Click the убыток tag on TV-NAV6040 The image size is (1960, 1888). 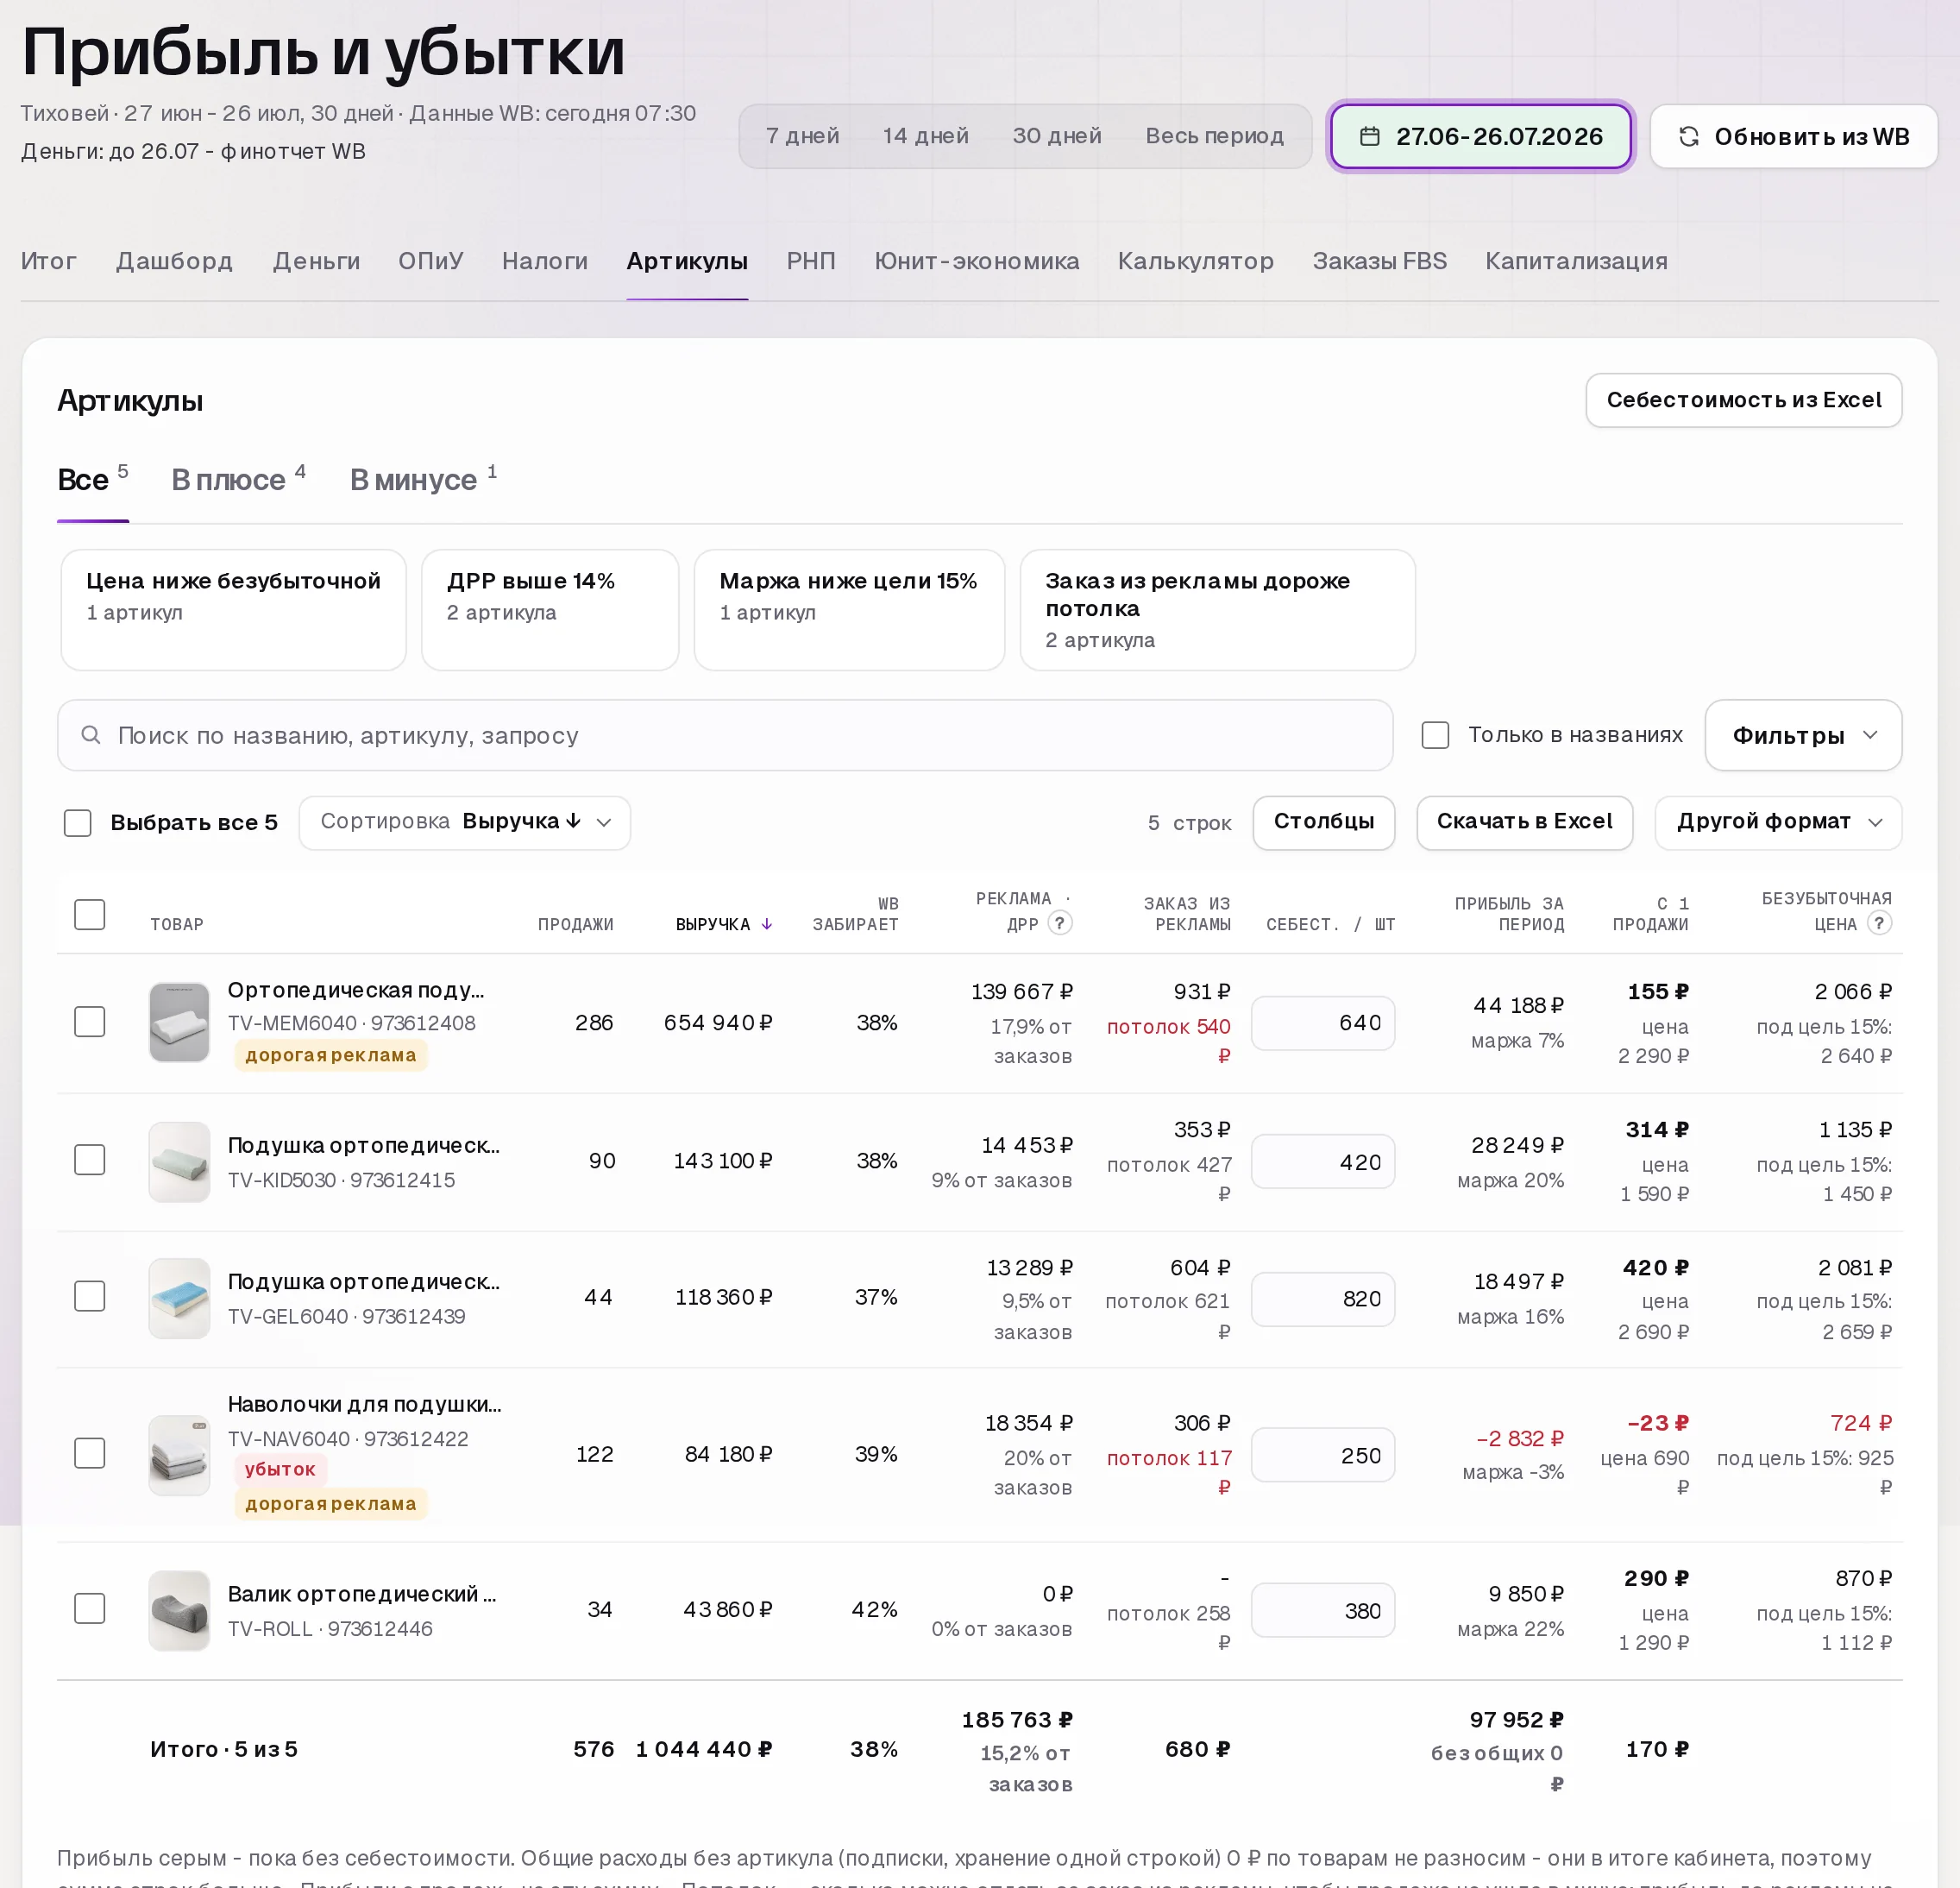click(x=280, y=1469)
